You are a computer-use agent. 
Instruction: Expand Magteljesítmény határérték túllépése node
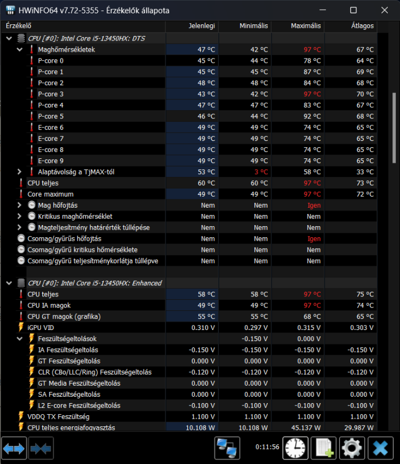pyautogui.click(x=20, y=227)
